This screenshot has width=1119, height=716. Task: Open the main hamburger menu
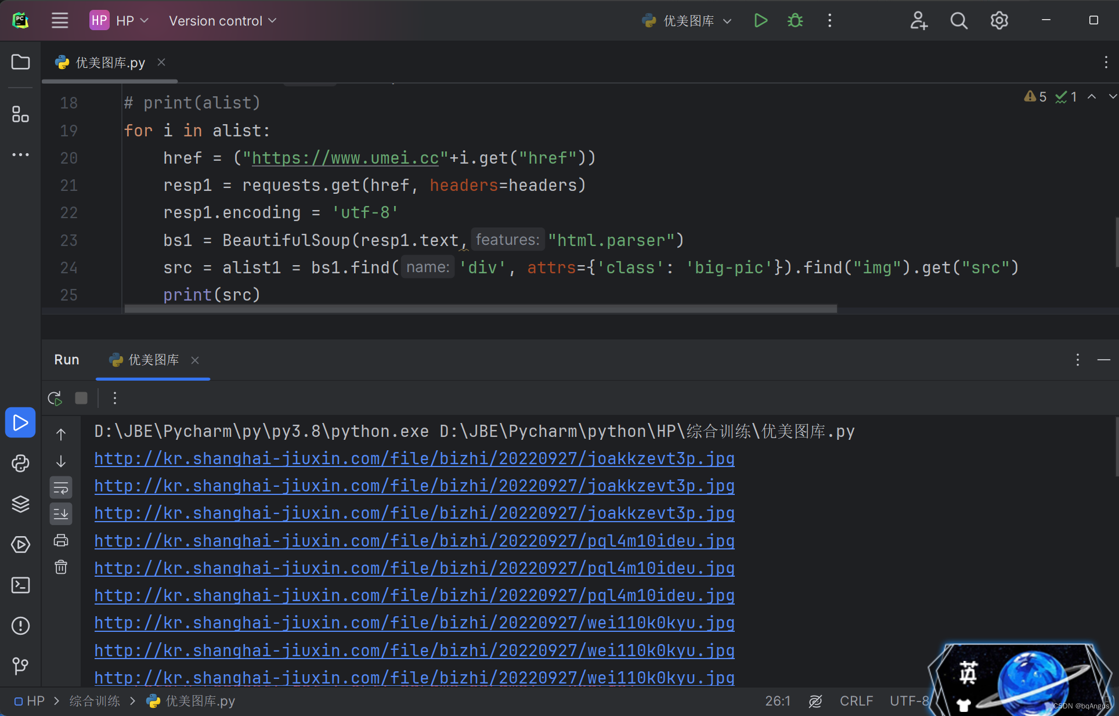point(60,21)
